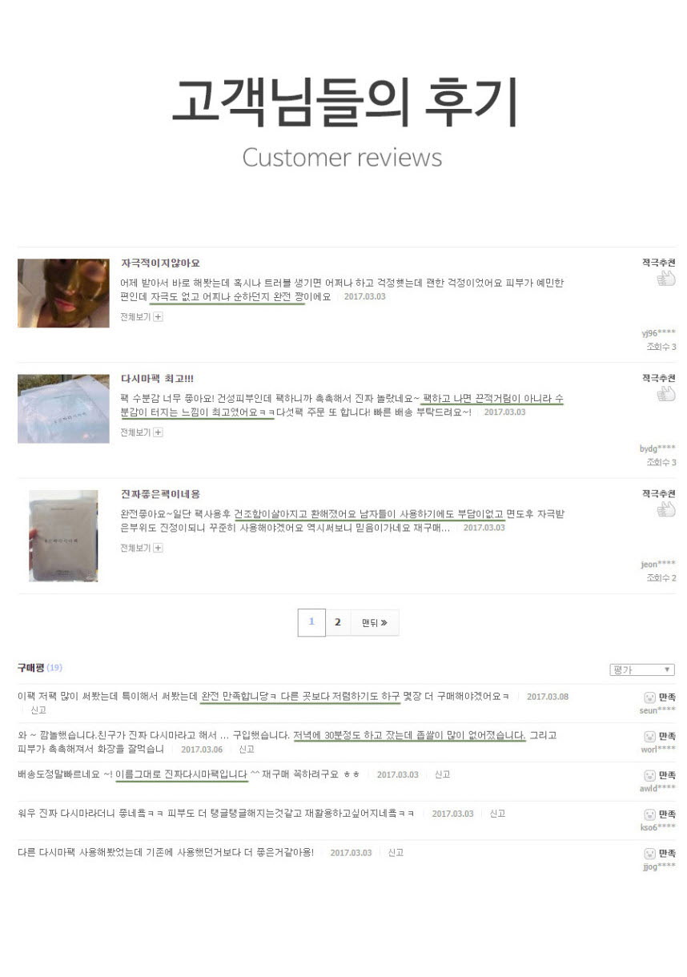Click 만족 face icon for worl**** review
The height and width of the screenshot is (977, 687).
click(649, 736)
